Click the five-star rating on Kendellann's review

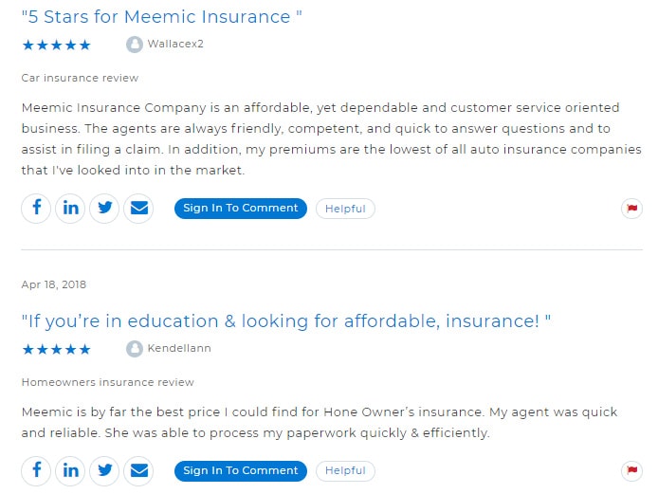[56, 349]
